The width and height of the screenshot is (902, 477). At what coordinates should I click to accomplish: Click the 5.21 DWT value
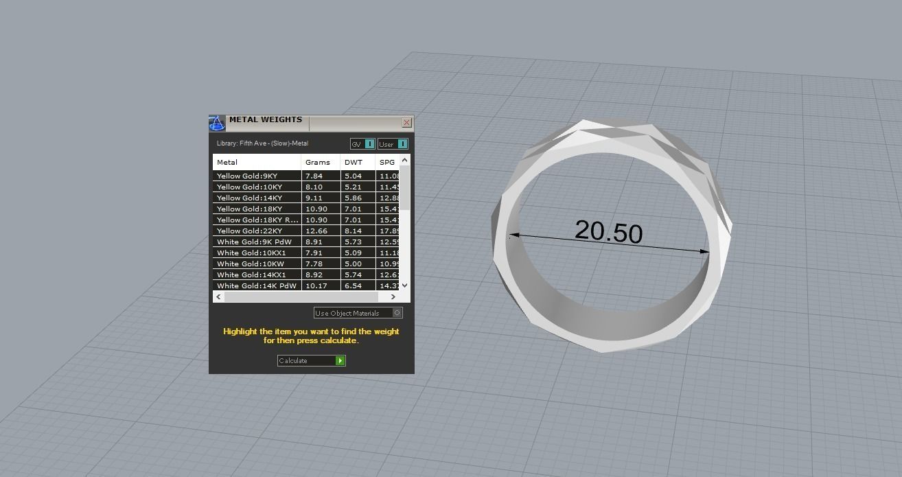pos(353,187)
